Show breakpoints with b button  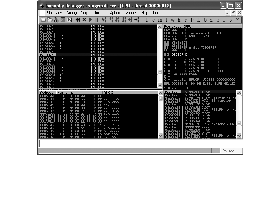(x=205, y=20)
